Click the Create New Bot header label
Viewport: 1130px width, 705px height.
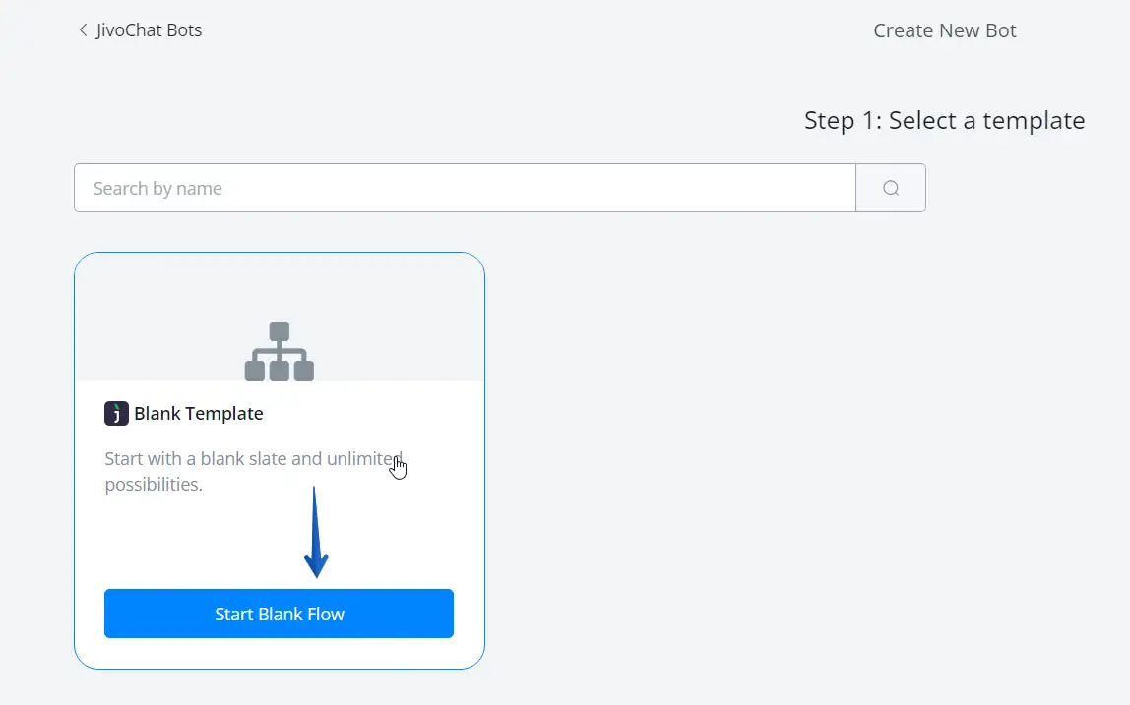click(x=945, y=30)
